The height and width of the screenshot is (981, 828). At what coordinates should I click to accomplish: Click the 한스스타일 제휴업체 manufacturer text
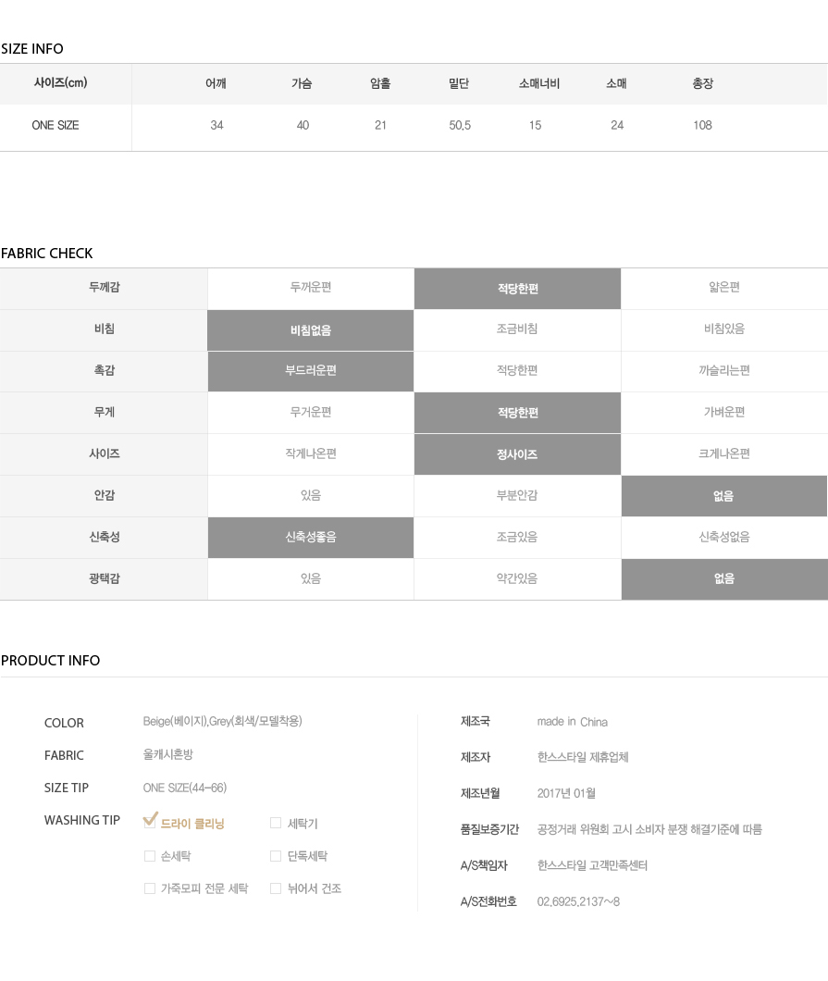click(x=583, y=757)
